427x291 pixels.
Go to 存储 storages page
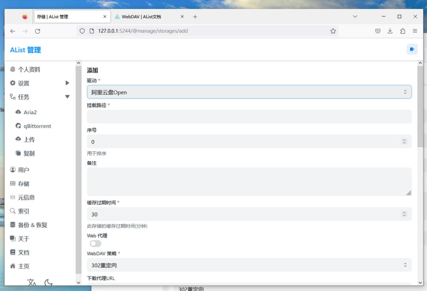click(20, 184)
